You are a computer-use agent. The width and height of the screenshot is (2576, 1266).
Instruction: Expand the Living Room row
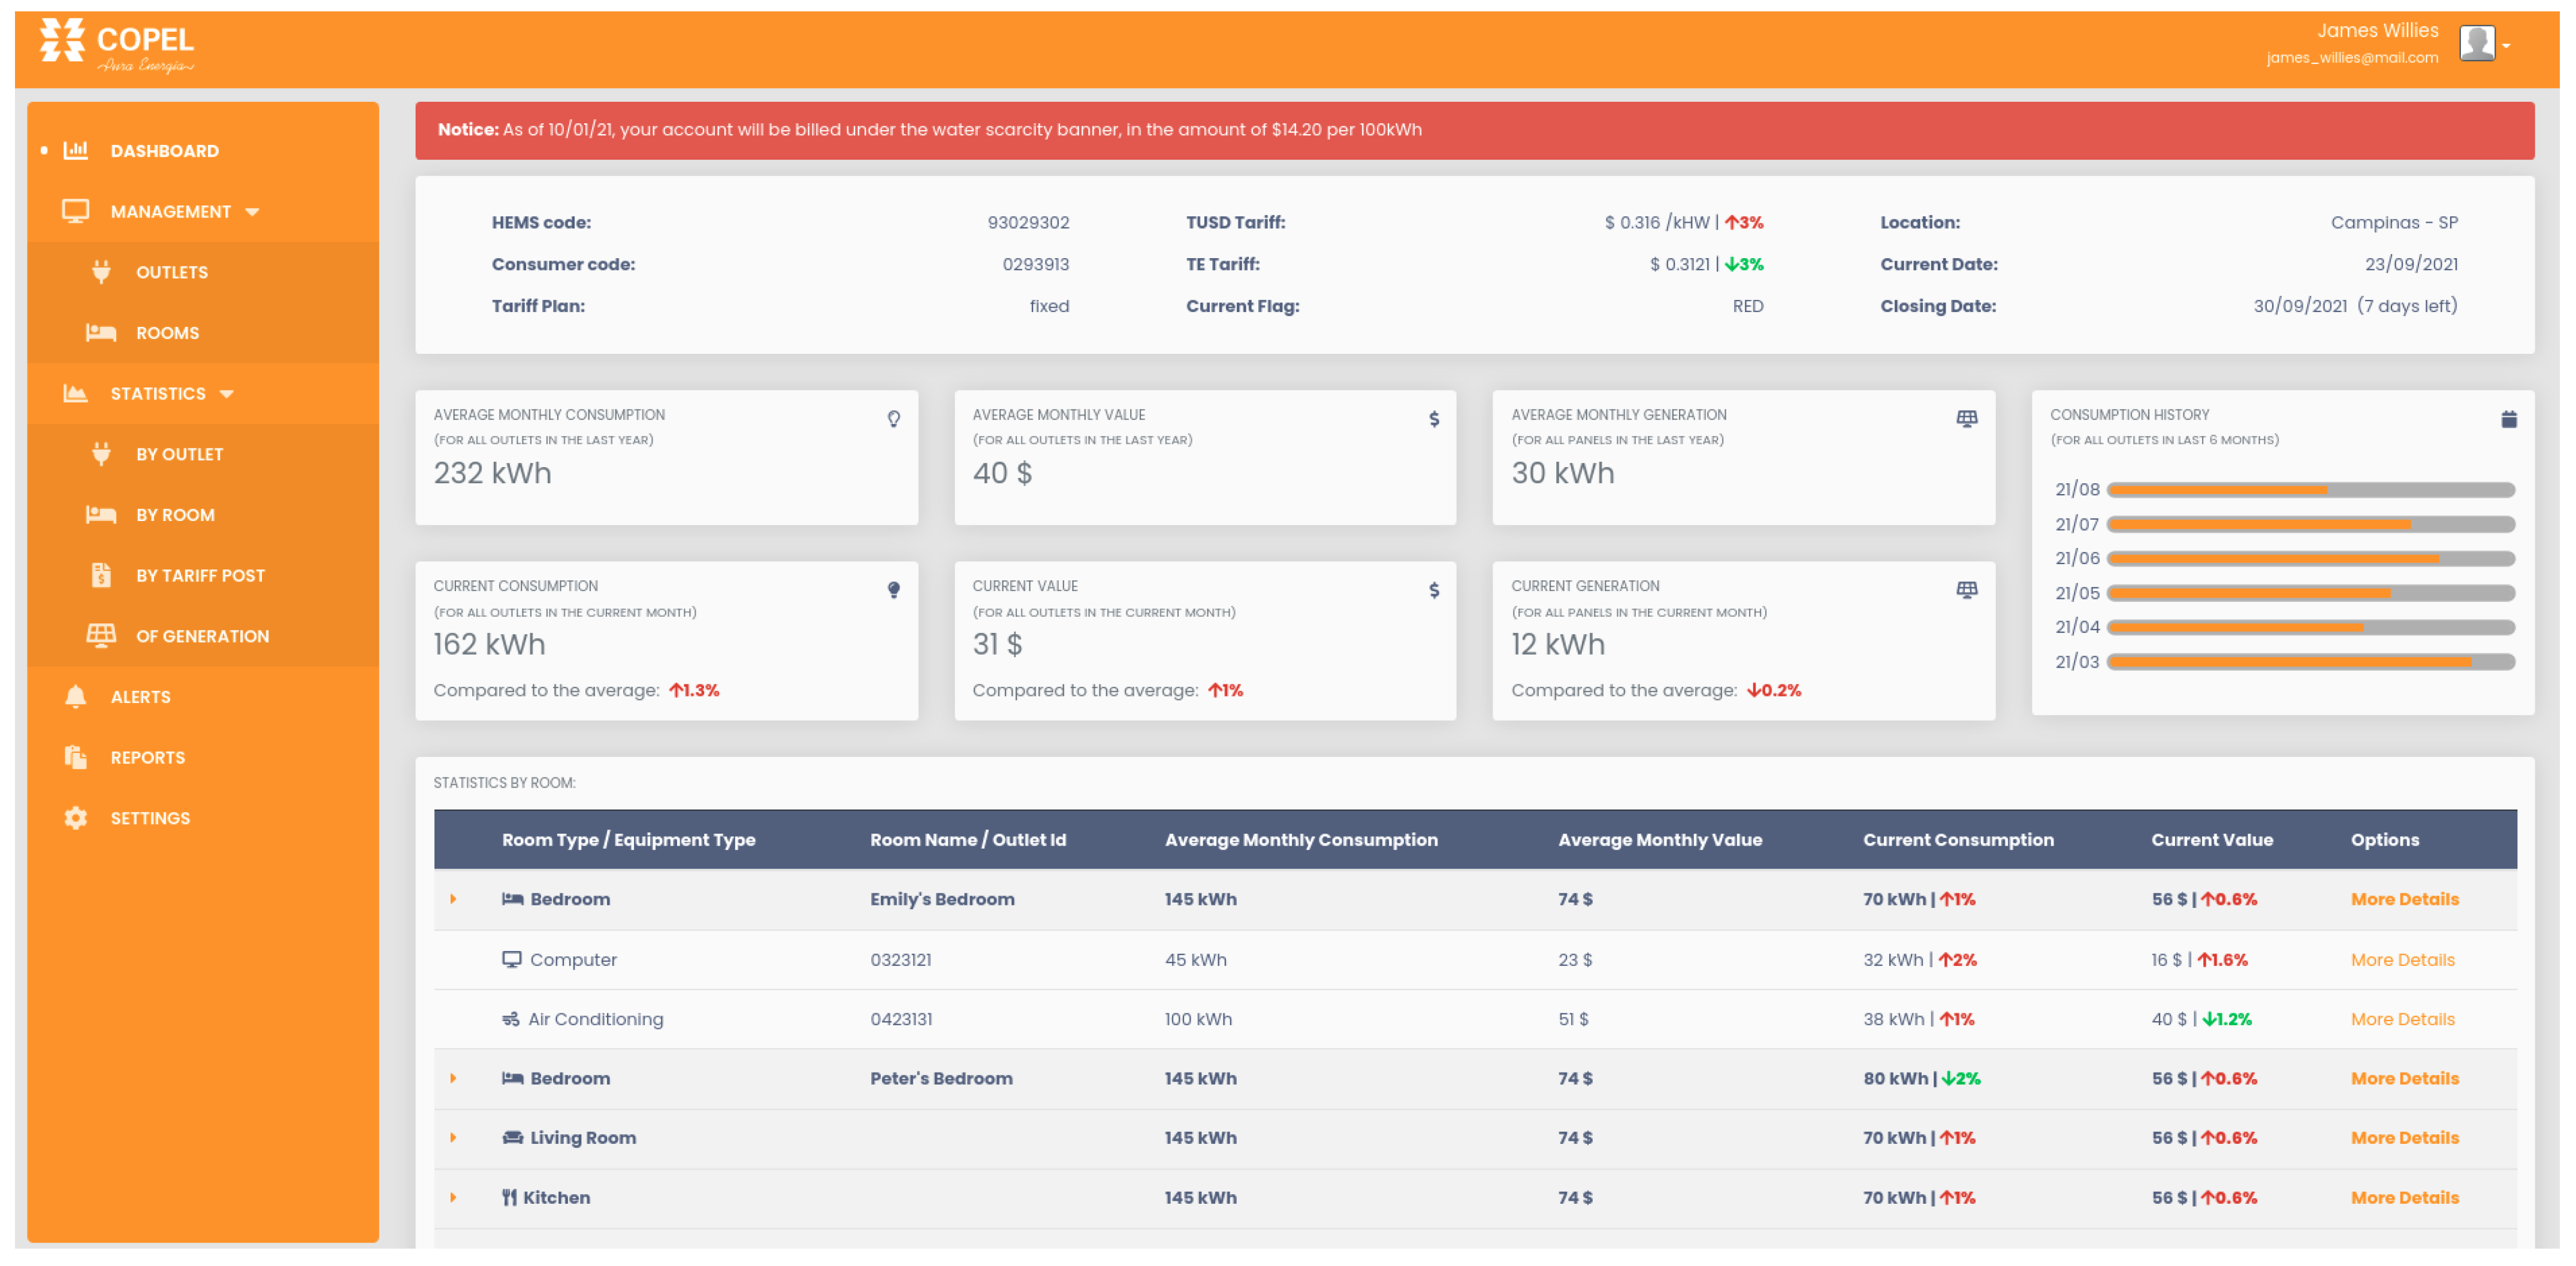point(453,1137)
